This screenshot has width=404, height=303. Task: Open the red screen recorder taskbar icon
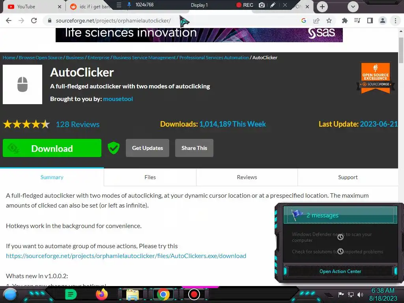[194, 294]
